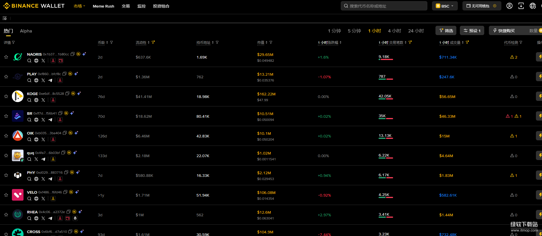
Task: Open the 市场 dropdown menu
Action: 79,6
